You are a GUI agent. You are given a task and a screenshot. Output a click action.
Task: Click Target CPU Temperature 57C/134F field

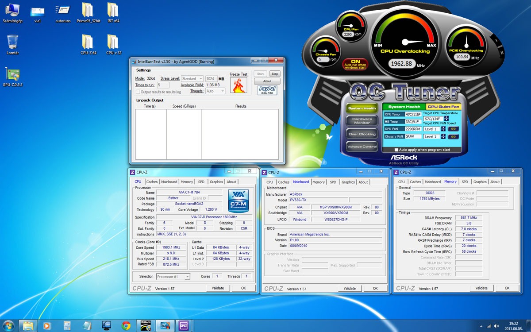(434, 119)
